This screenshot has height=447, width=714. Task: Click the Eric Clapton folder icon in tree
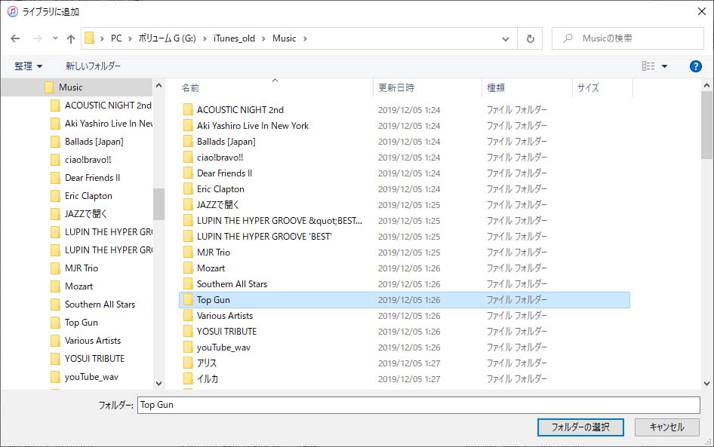click(54, 196)
